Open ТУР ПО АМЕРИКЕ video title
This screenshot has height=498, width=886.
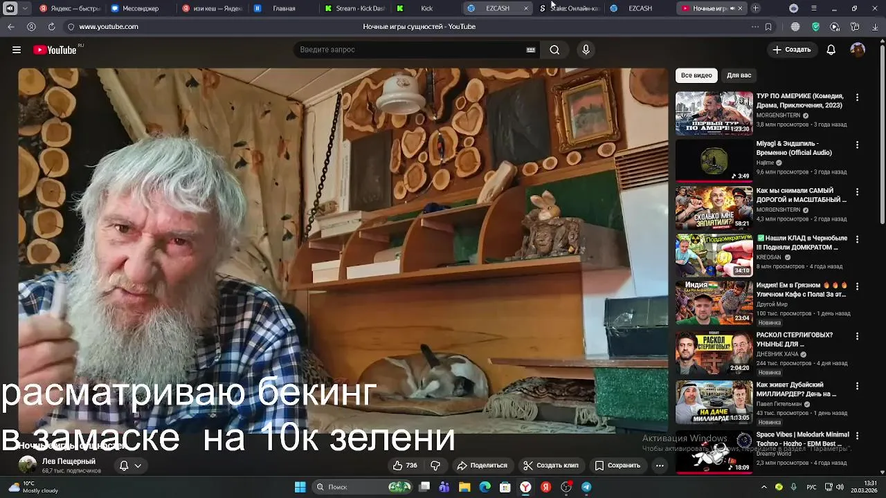799,100
